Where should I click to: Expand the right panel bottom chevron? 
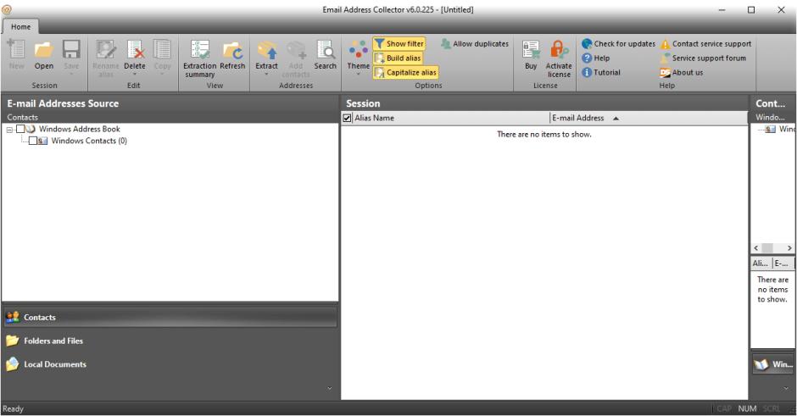click(786, 389)
